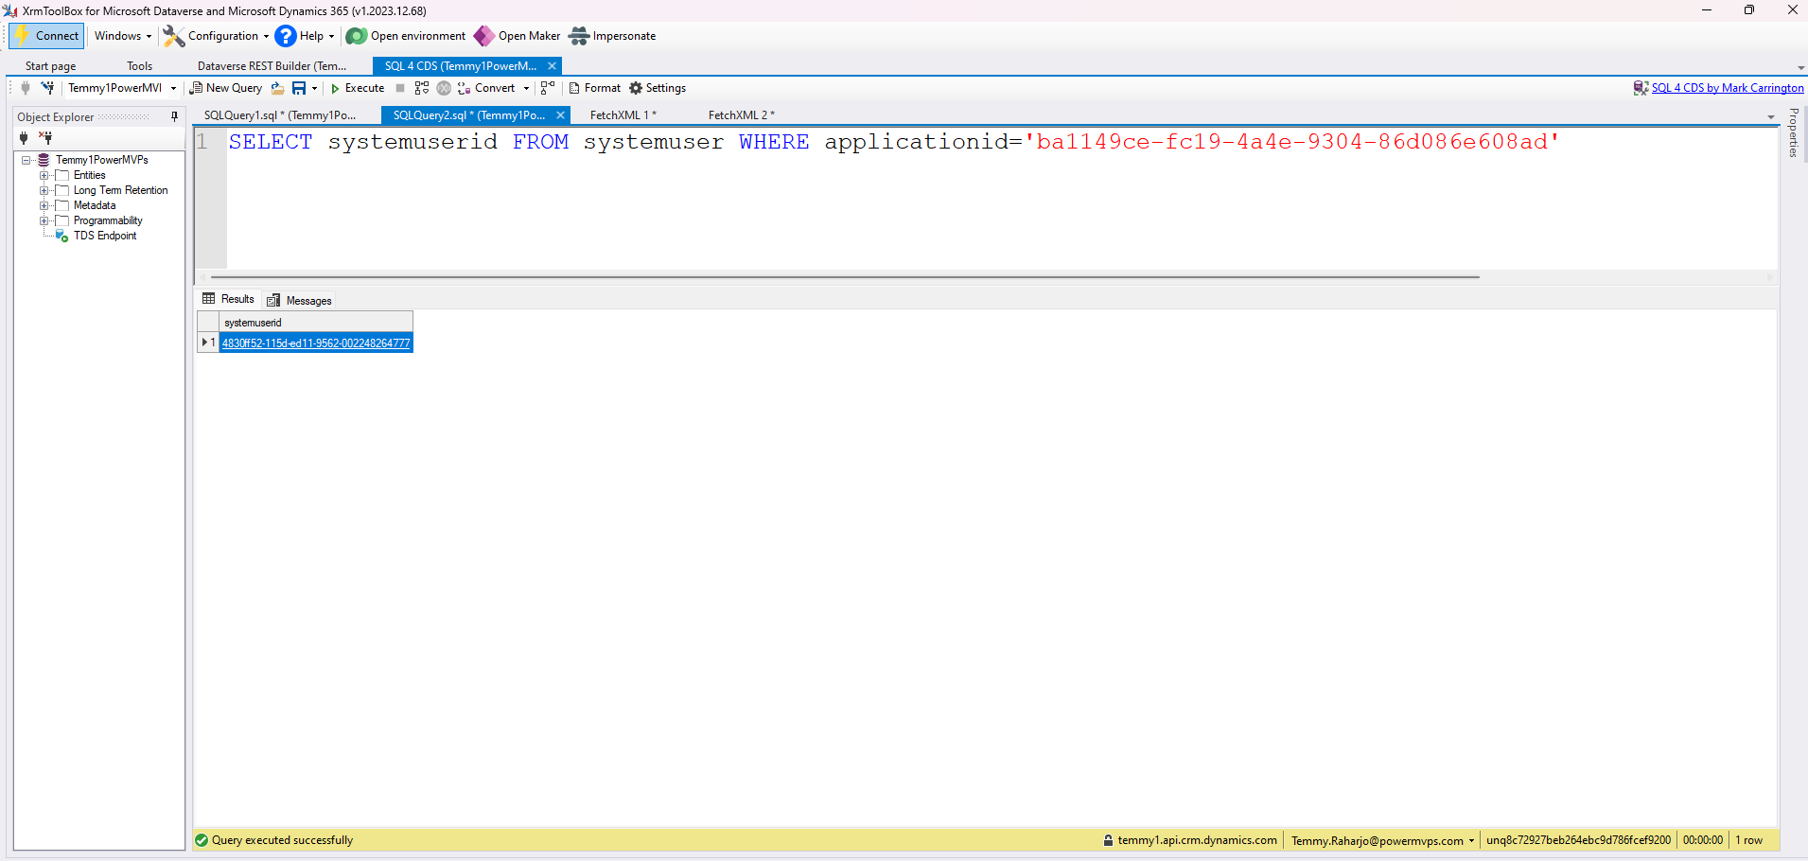Switch to the Messages tab

[x=299, y=300]
